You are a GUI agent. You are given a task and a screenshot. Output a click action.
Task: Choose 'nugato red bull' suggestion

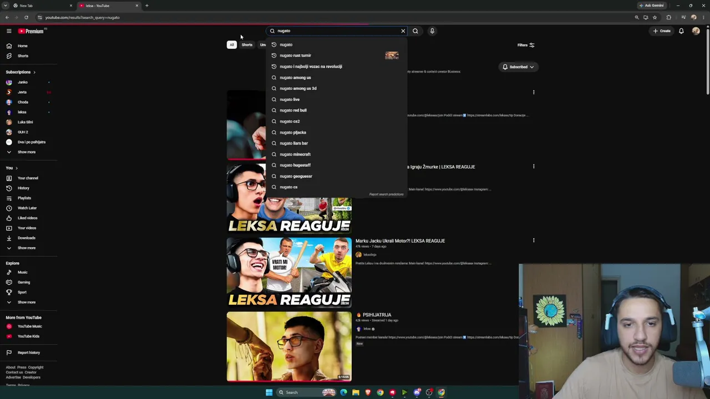coord(336,110)
